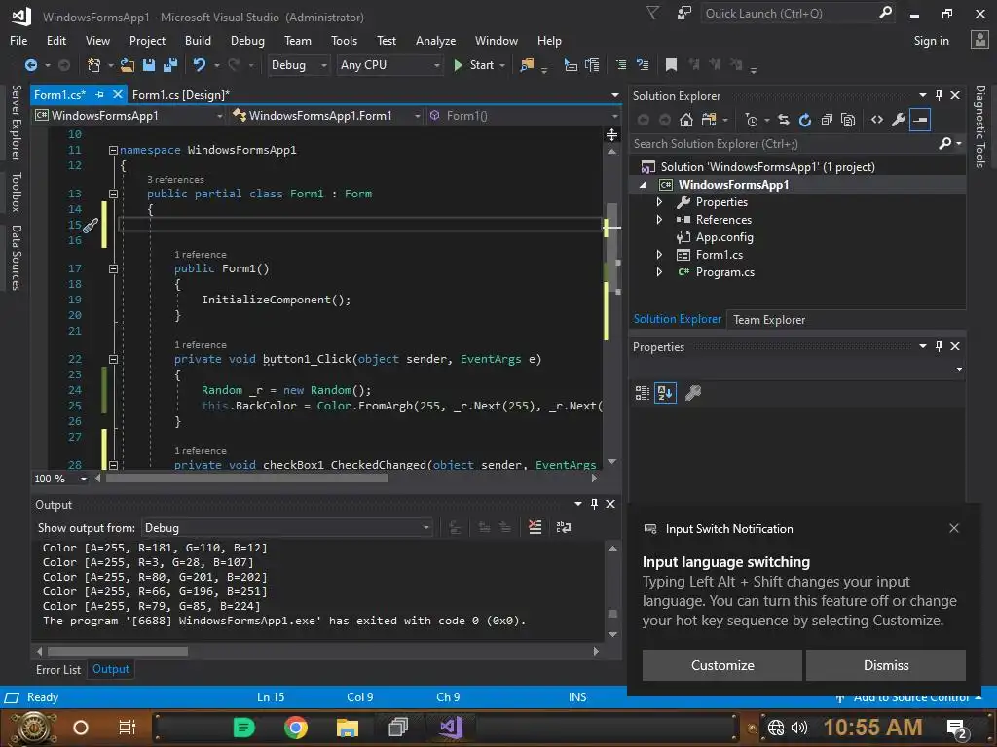Toggle Alphabetical sort in Properties panel
Image resolution: width=997 pixels, height=747 pixels.
coord(665,393)
